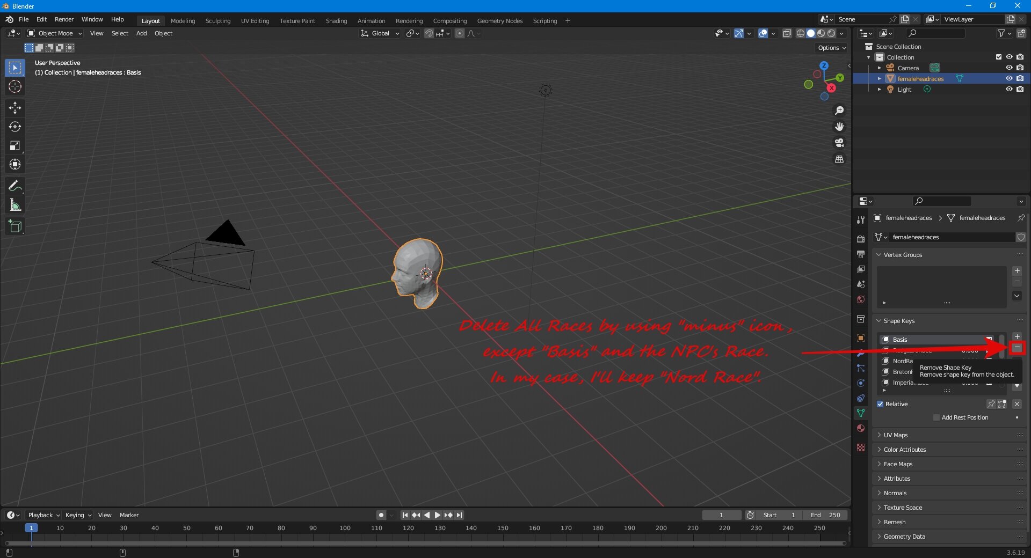Add a new shape key with plus button

(1017, 336)
